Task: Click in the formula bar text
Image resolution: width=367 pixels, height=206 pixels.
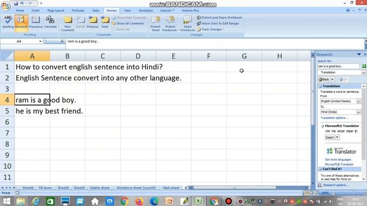Action: [x=83, y=41]
